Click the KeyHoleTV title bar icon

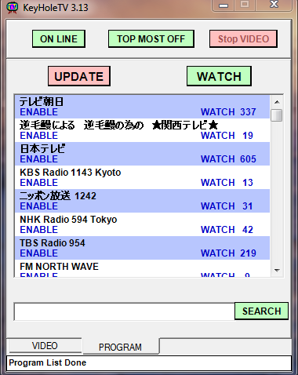coord(12,7)
